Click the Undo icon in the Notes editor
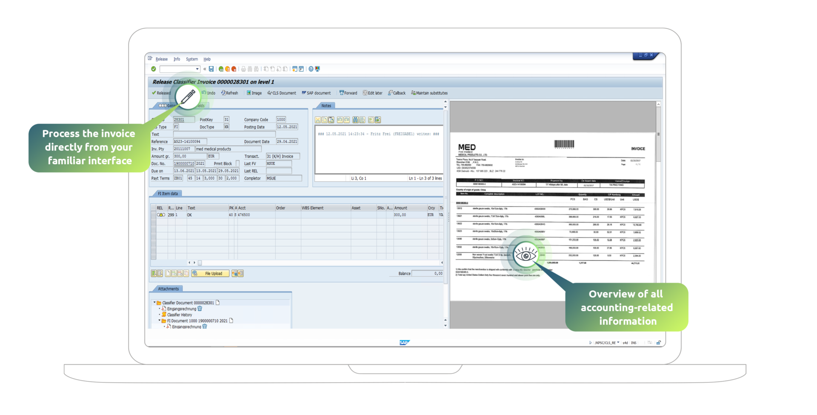This screenshot has height=415, width=817. click(340, 120)
